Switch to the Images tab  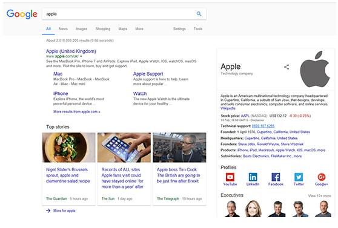(x=82, y=28)
